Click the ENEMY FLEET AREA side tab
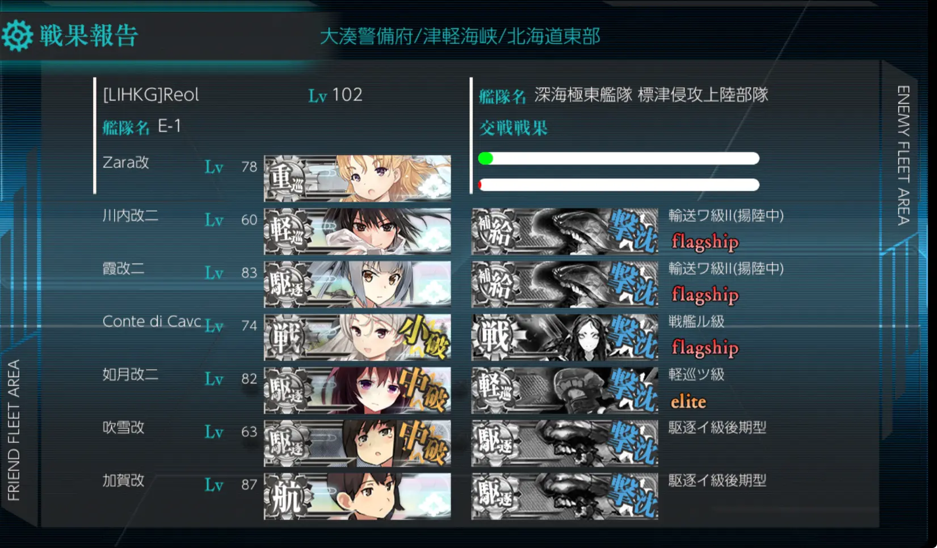 pyautogui.click(x=903, y=155)
